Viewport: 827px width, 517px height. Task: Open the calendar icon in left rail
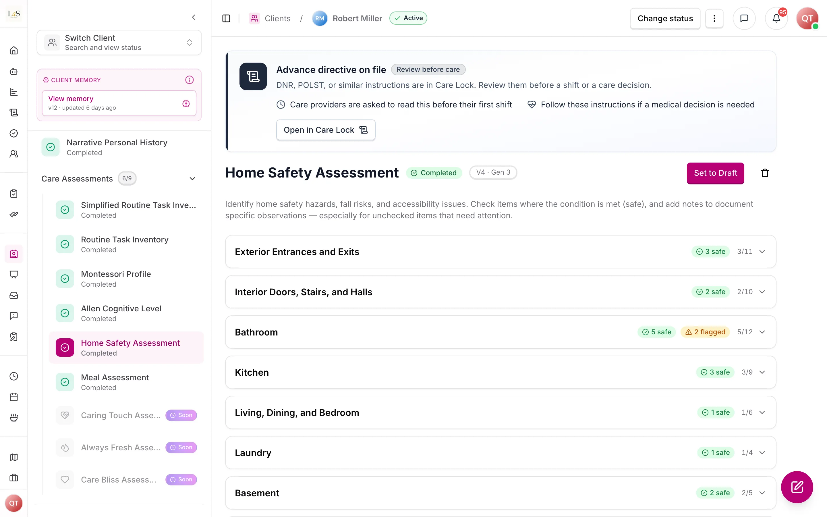point(14,397)
